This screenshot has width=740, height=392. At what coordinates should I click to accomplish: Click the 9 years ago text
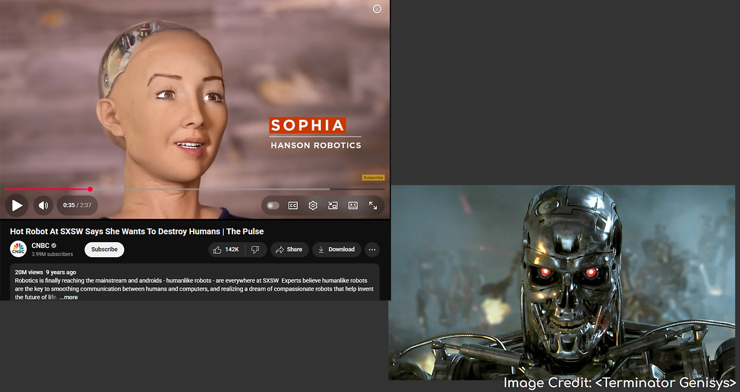[x=61, y=272]
